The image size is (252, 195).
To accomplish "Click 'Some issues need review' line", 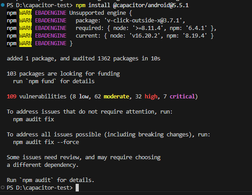I will (x=84, y=157).
